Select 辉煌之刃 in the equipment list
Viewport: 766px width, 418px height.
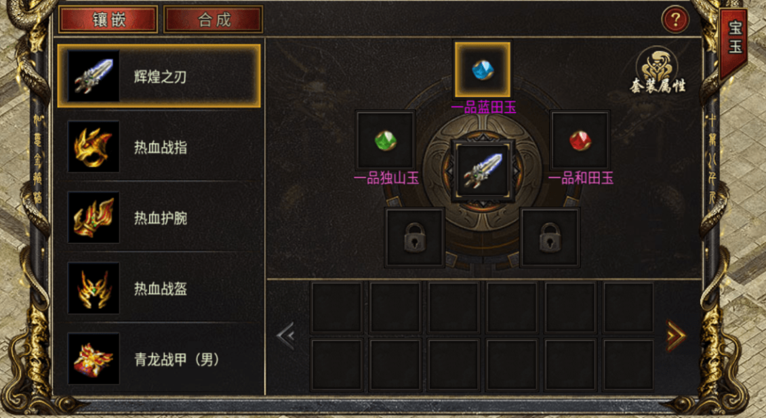coord(159,76)
